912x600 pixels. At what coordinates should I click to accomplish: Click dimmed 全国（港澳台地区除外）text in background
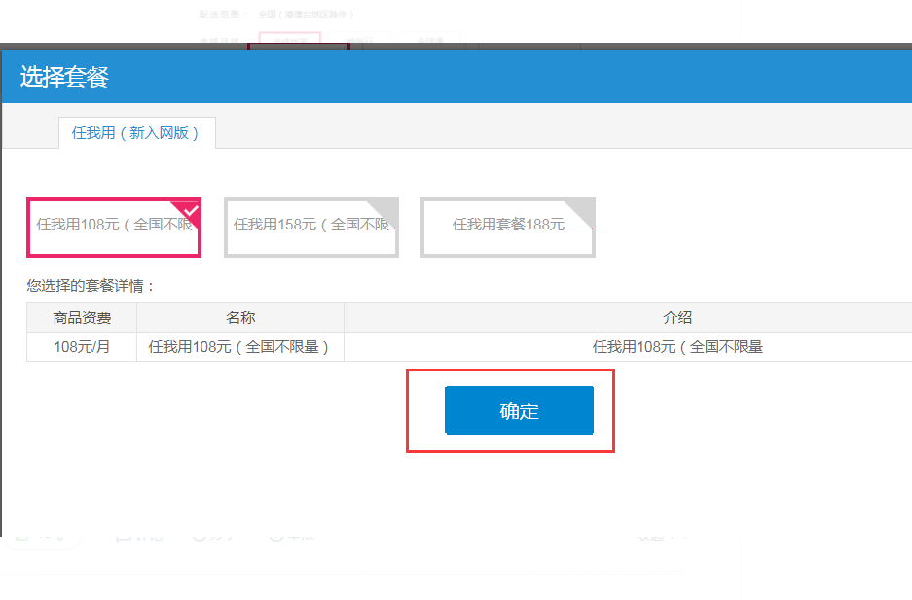307,15
